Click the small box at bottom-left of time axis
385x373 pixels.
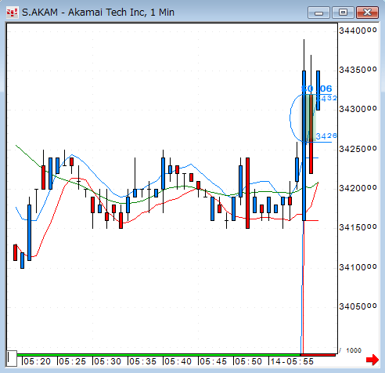click(x=12, y=358)
